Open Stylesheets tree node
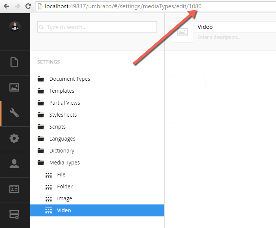The image size is (276, 228). pyautogui.click(x=63, y=115)
